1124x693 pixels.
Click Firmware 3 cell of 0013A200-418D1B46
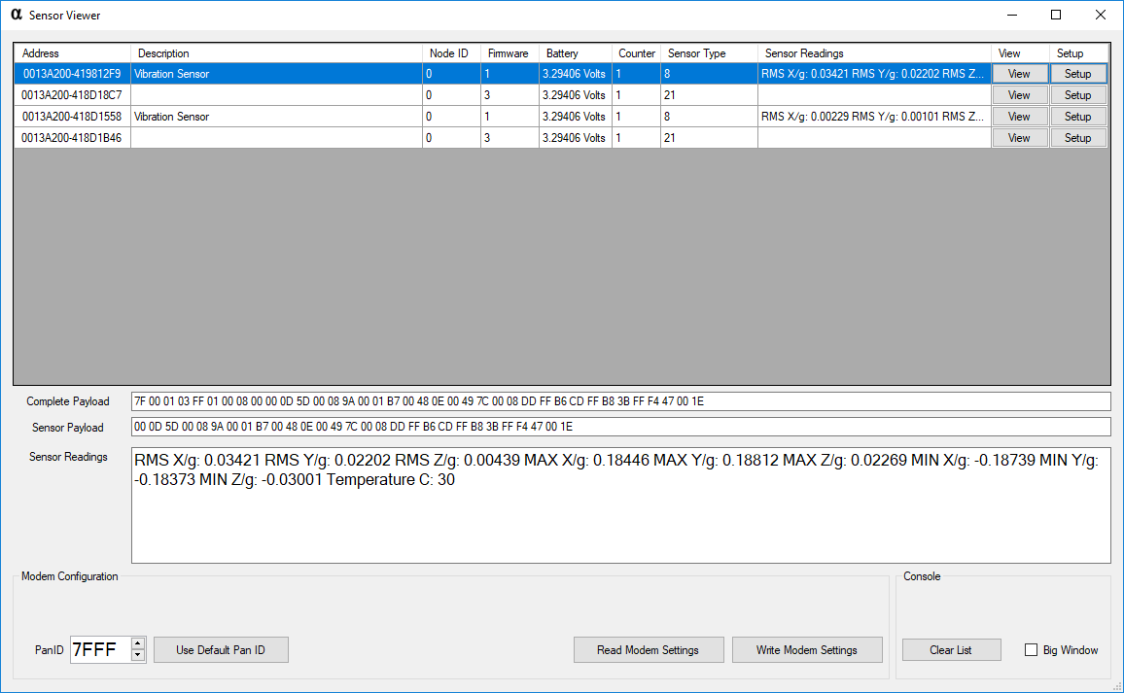click(509, 138)
